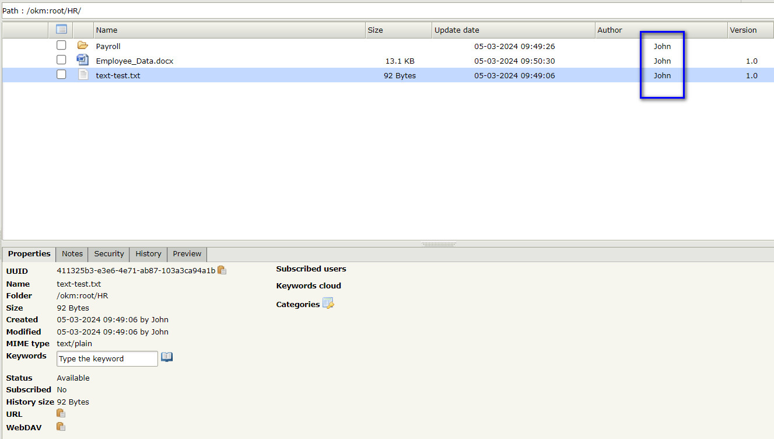Check the Employee_Data.docx row checkbox

pyautogui.click(x=61, y=60)
